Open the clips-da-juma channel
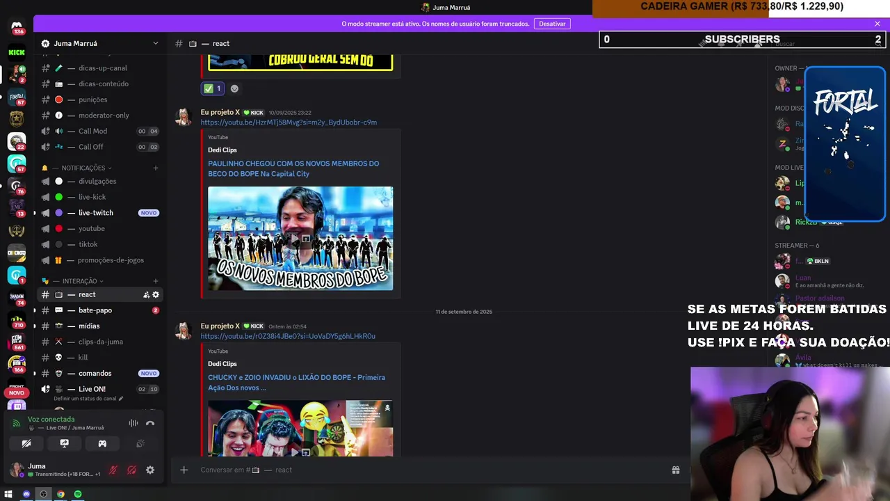The height and width of the screenshot is (501, 890). 99,342
